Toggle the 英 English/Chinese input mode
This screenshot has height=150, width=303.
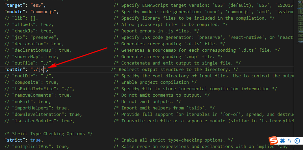coord(282,141)
